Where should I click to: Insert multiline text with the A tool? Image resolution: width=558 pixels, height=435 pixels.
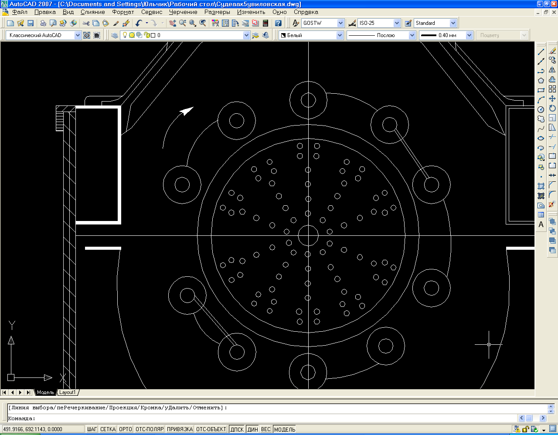(x=541, y=224)
